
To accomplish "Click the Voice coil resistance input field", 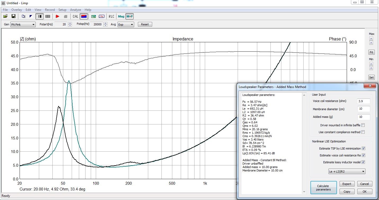I will (364, 101).
